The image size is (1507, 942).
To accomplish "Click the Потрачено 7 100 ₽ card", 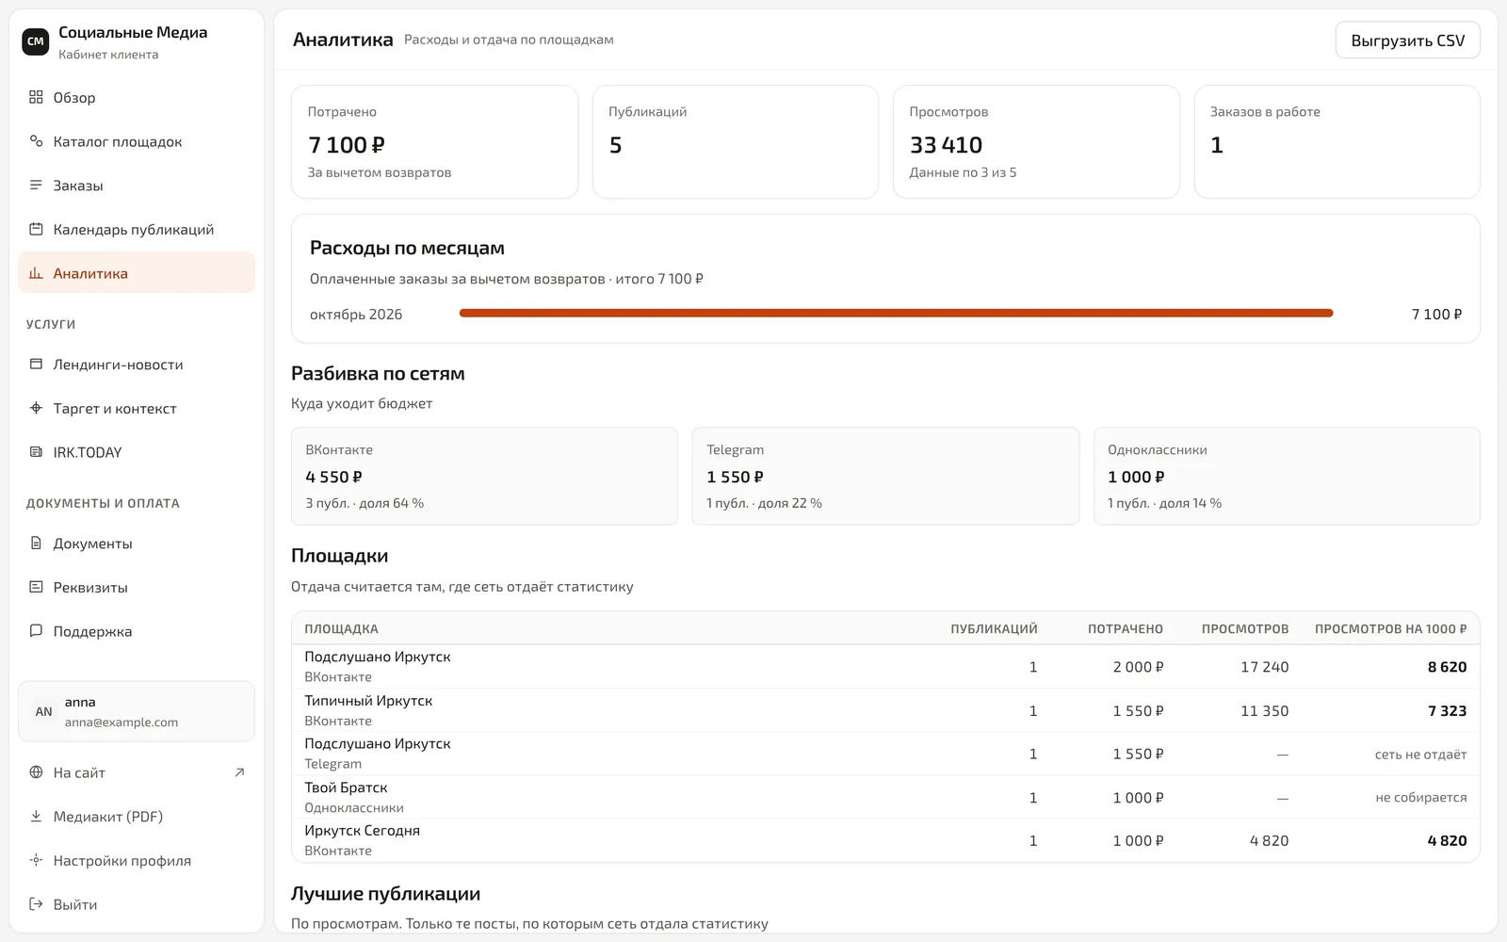I will point(434,141).
